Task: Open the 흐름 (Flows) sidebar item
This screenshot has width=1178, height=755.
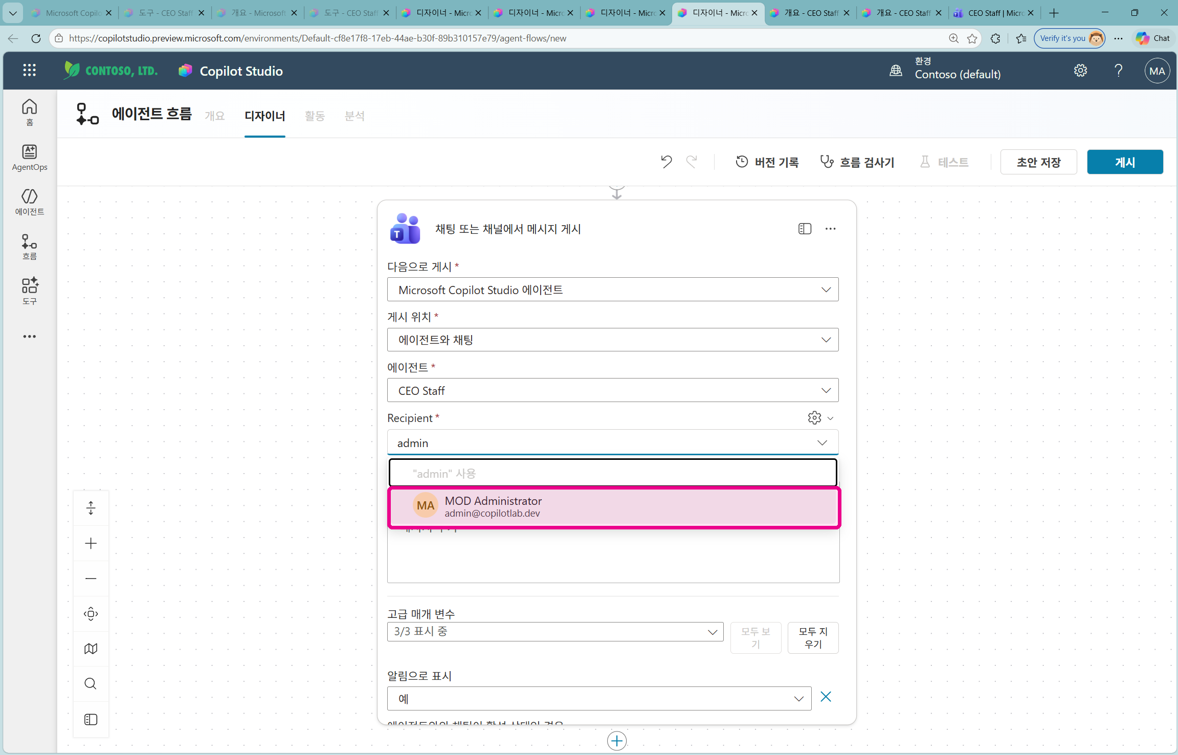Action: click(30, 247)
